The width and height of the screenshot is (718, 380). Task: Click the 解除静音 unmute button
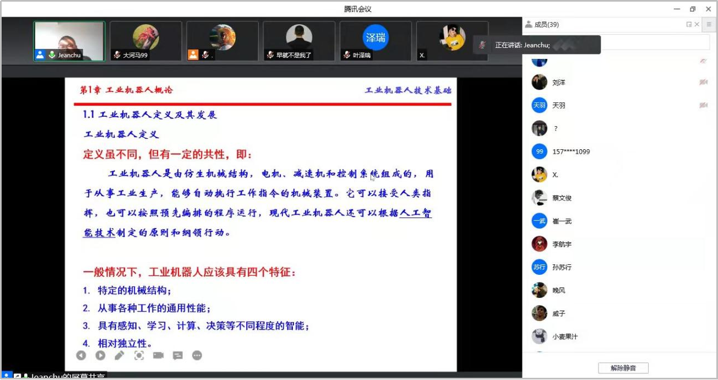(623, 368)
